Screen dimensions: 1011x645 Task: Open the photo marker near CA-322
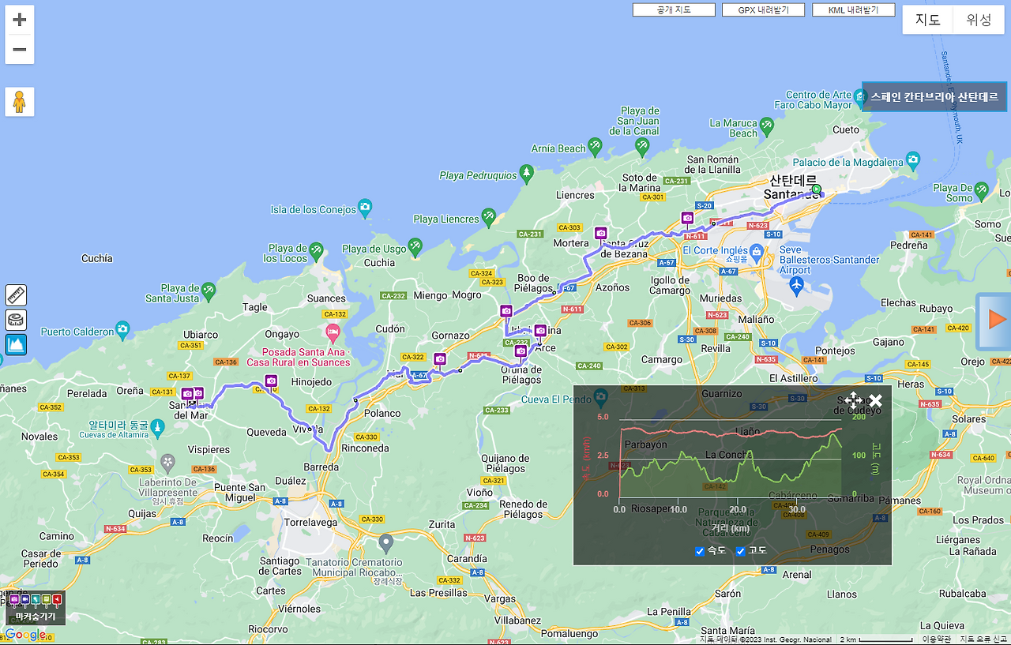[x=440, y=359]
